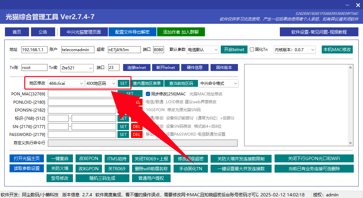The image size is (363, 198).
Task: Click the PONLOID-[2180] input field
Action: pos(82,102)
